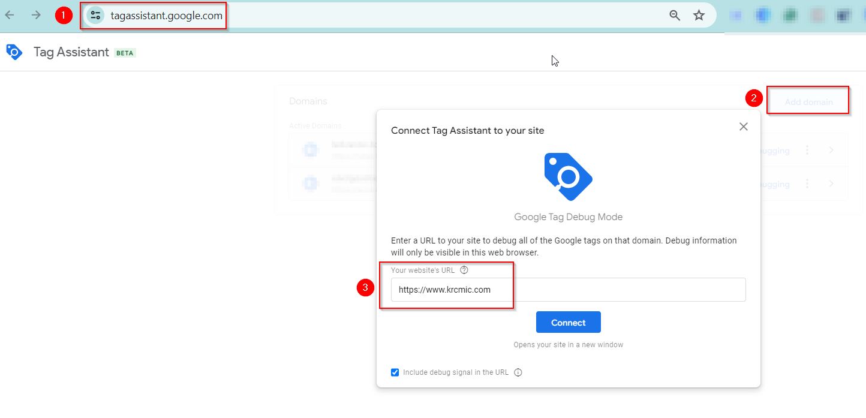Expand the first domain row with its chevron

tap(831, 149)
